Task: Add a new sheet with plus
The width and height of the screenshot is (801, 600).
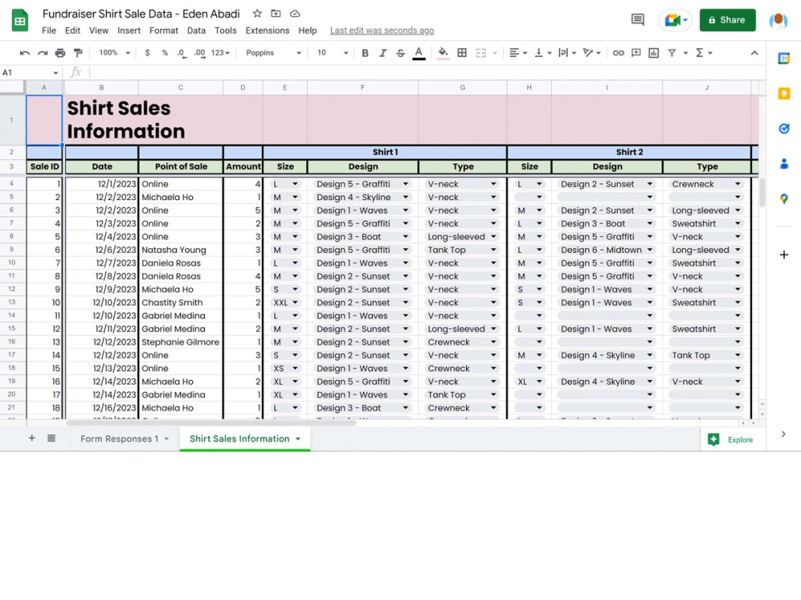Action: [x=32, y=438]
